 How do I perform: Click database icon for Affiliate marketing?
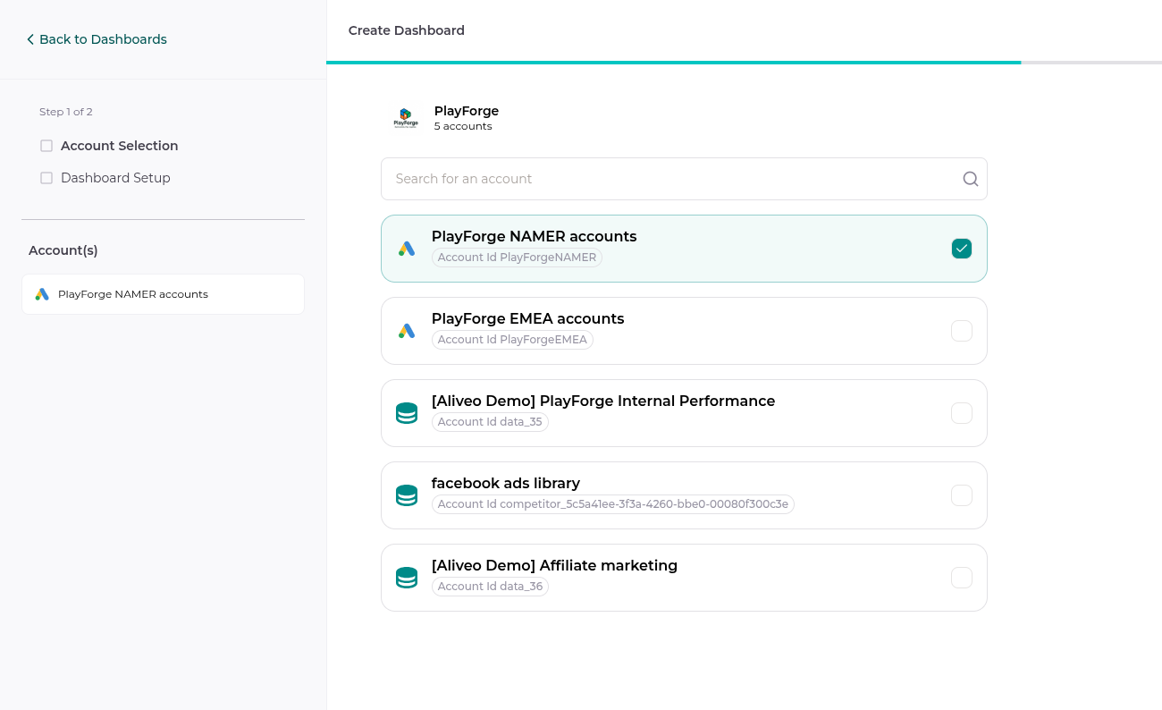[407, 578]
